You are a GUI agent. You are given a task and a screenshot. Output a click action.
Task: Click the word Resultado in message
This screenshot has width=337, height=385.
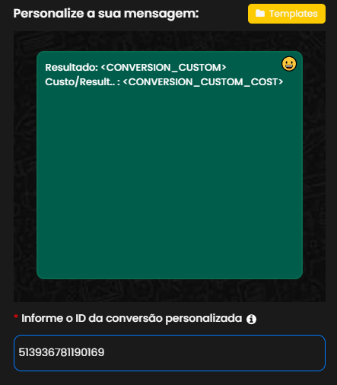click(69, 68)
